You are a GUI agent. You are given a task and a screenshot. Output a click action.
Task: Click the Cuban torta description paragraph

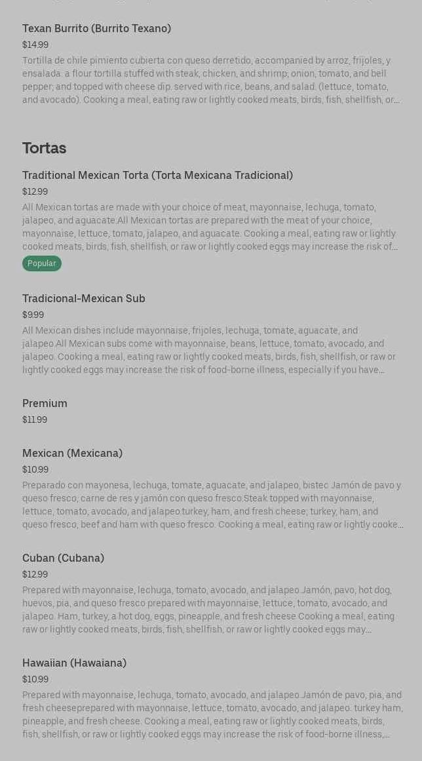point(208,610)
